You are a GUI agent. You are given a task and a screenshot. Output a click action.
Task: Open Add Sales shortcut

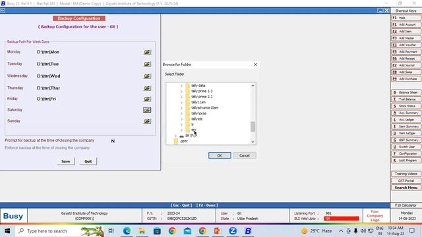pyautogui.click(x=406, y=72)
